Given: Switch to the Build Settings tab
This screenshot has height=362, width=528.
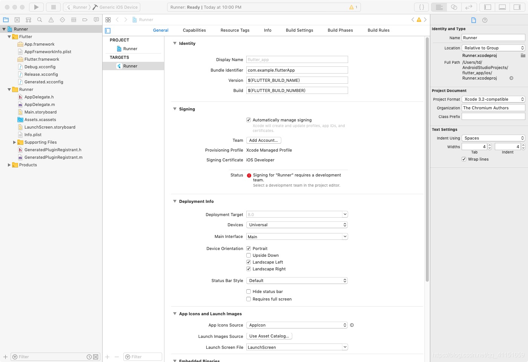Looking at the screenshot, I should coord(299,30).
